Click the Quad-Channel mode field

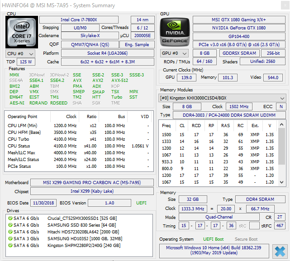coord(219,217)
